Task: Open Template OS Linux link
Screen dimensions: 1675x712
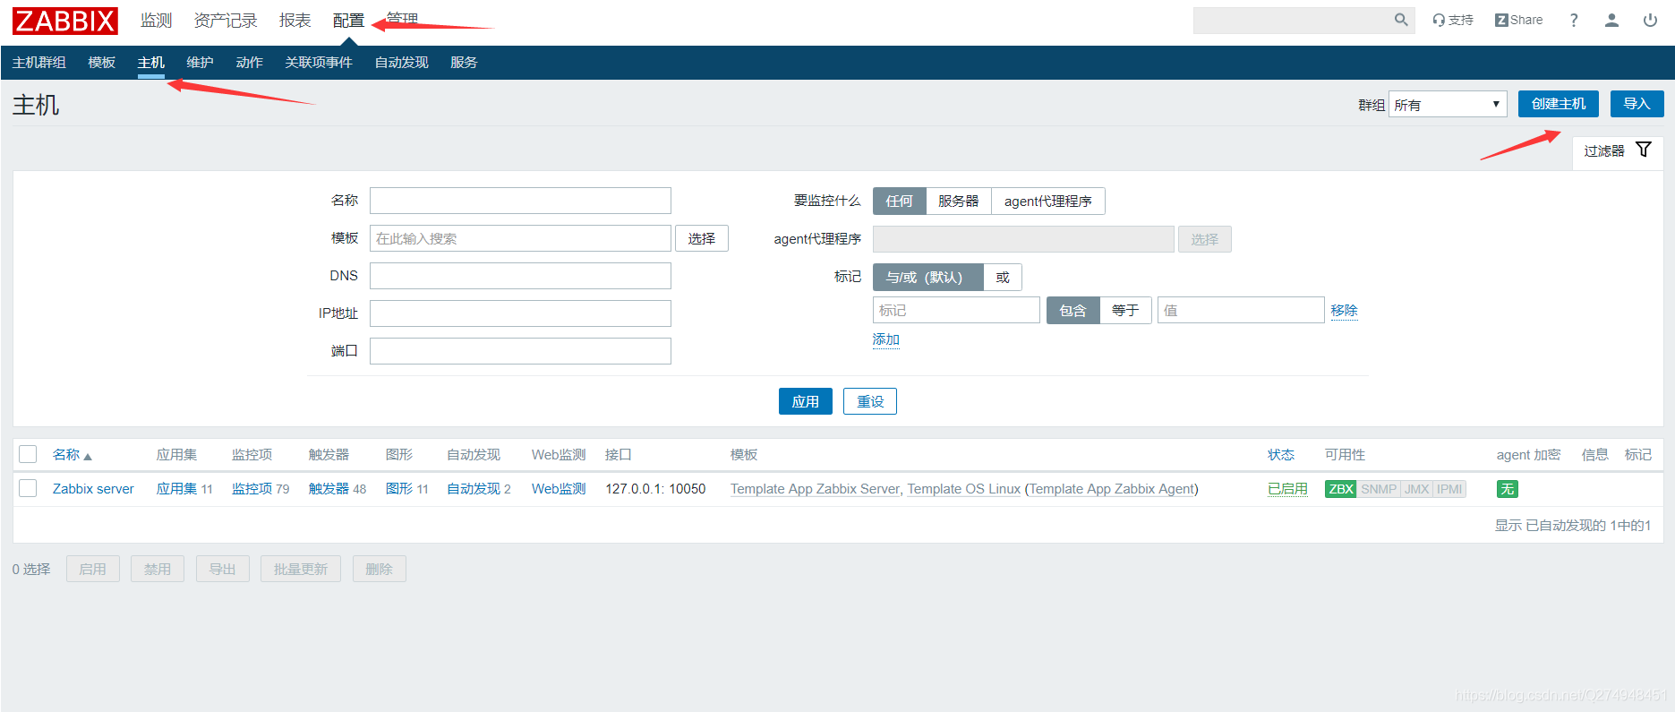Action: coord(964,489)
